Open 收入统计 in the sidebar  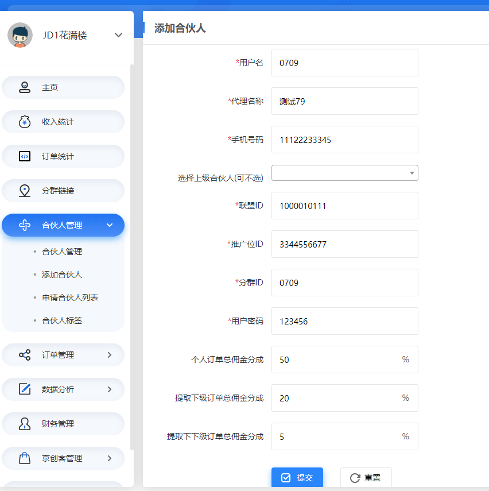click(63, 122)
